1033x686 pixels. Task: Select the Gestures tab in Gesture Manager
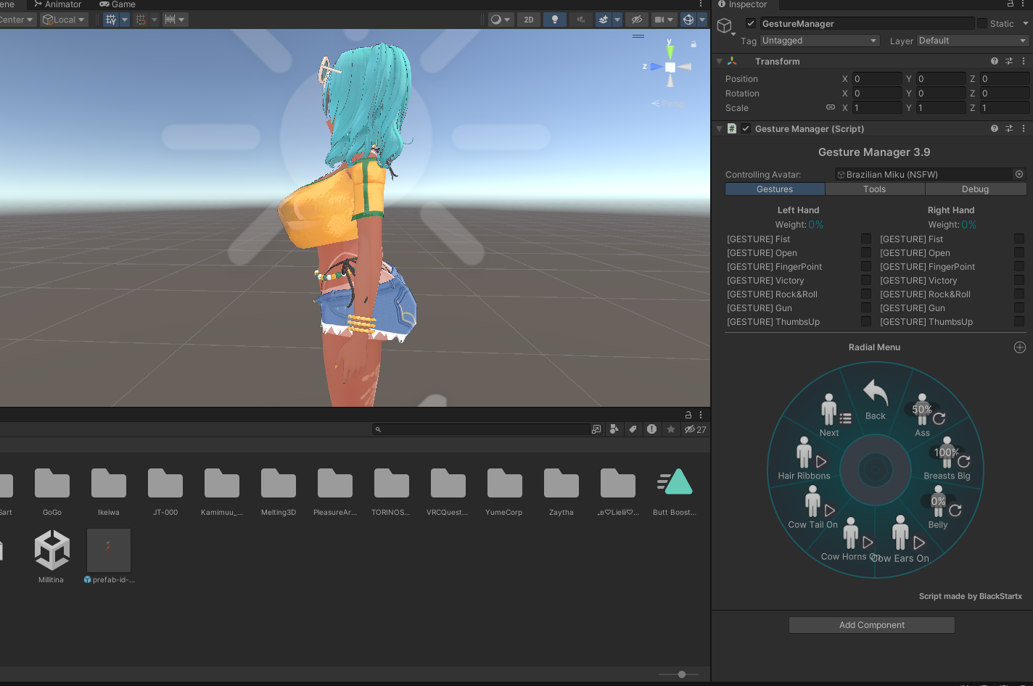coord(775,189)
